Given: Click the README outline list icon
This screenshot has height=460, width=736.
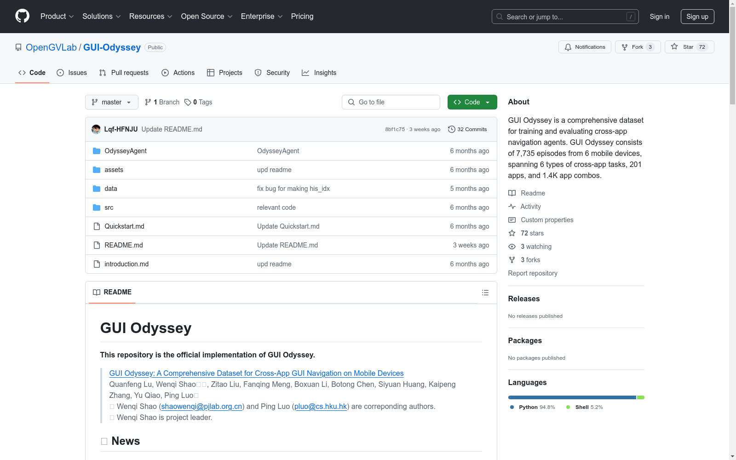Looking at the screenshot, I should 485,293.
